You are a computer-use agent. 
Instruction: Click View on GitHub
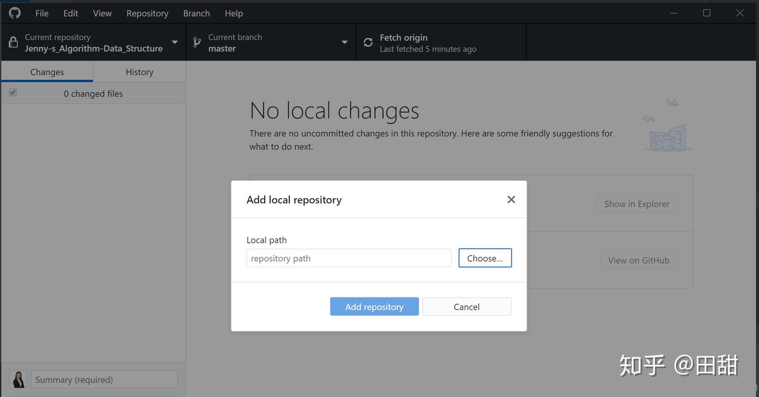coord(638,260)
